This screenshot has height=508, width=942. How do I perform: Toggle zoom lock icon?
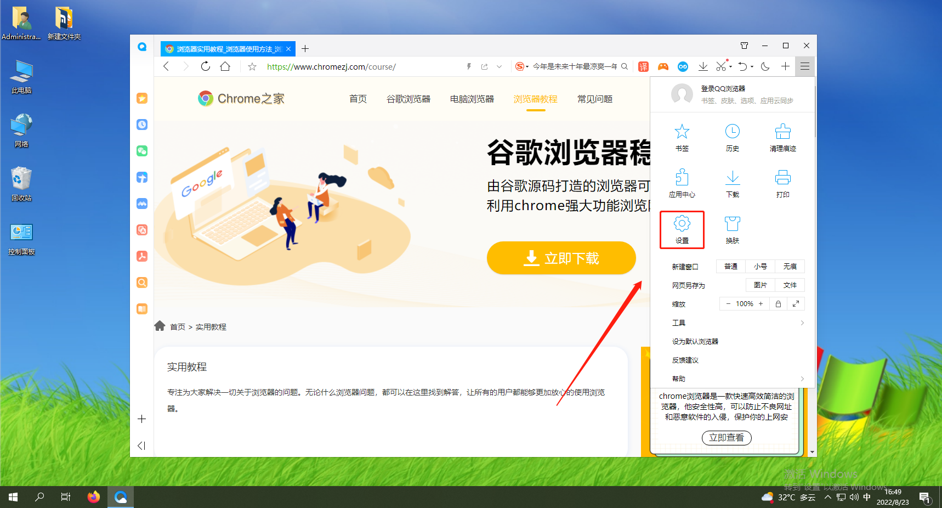click(778, 304)
